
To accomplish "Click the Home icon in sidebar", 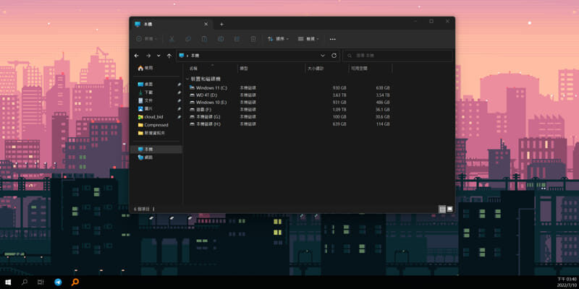I will 140,68.
